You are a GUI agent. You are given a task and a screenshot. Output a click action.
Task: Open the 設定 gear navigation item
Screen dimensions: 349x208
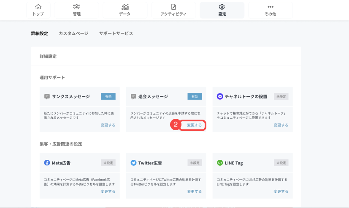(222, 10)
